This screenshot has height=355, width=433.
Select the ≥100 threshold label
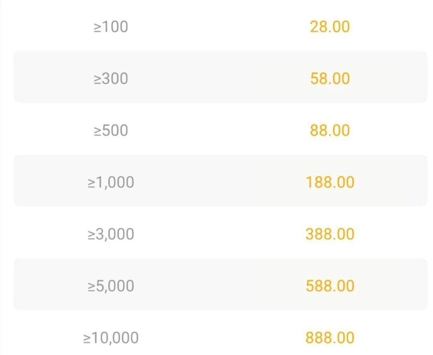(x=111, y=27)
